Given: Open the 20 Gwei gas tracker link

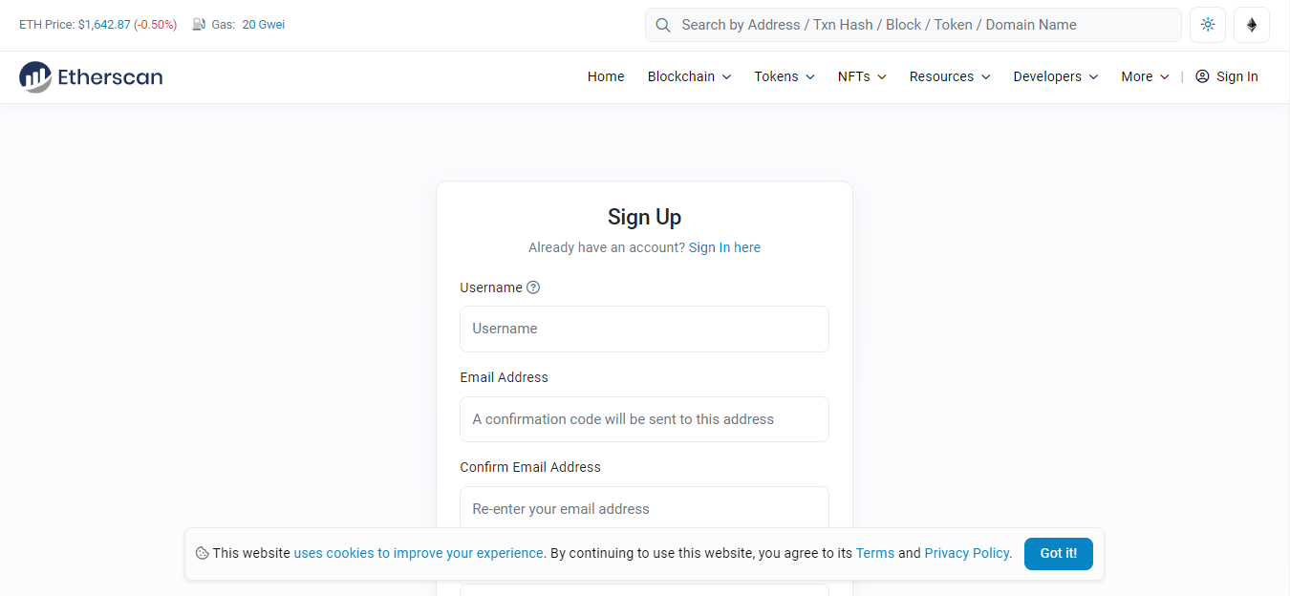Looking at the screenshot, I should coord(263,24).
